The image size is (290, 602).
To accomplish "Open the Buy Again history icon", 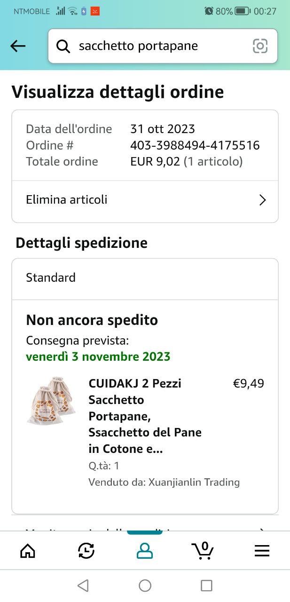I will tap(86, 550).
